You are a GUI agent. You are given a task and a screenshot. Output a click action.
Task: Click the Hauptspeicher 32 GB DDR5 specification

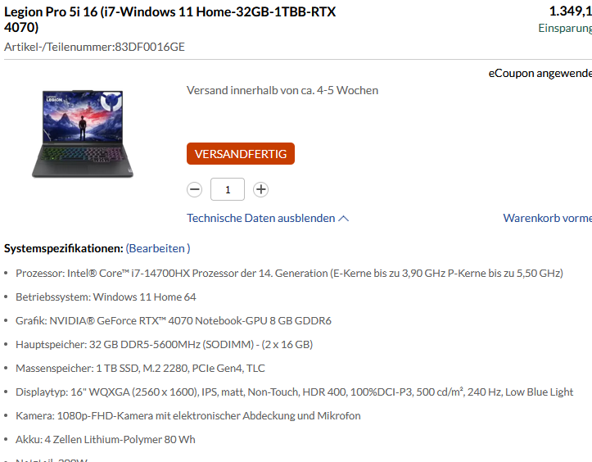(x=165, y=345)
